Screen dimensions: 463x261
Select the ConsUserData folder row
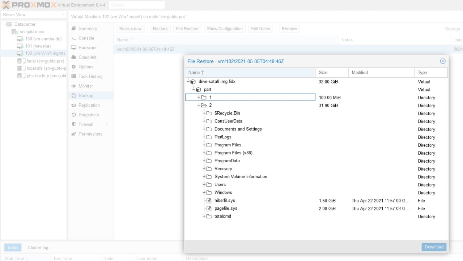tap(316, 121)
